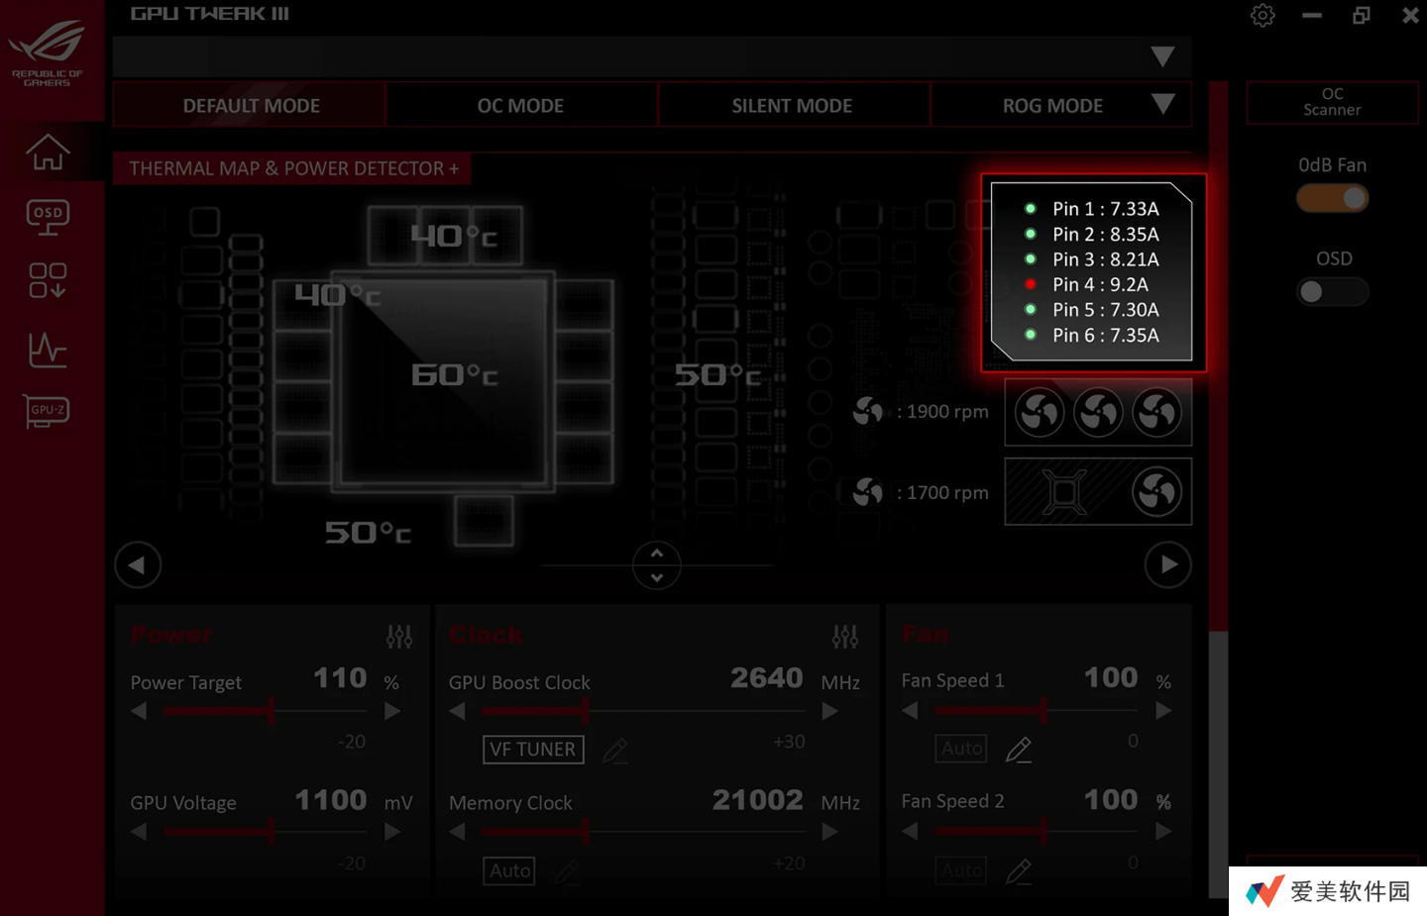
Task: Open settings gear in title bar
Action: tap(1262, 15)
